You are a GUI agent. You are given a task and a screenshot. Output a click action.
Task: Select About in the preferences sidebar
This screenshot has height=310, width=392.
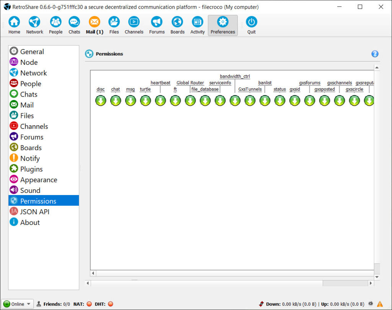[x=44, y=222]
